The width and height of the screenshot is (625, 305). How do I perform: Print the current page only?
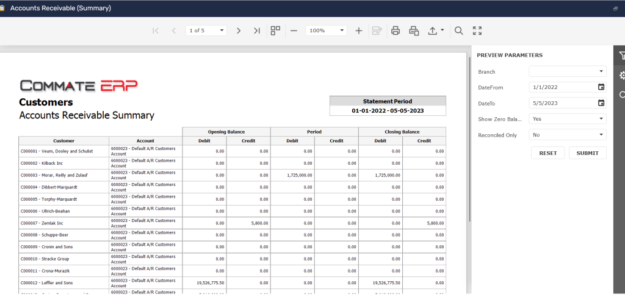click(x=414, y=30)
